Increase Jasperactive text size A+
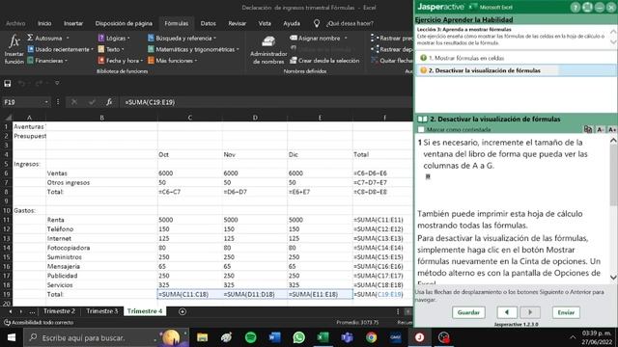 (611, 129)
